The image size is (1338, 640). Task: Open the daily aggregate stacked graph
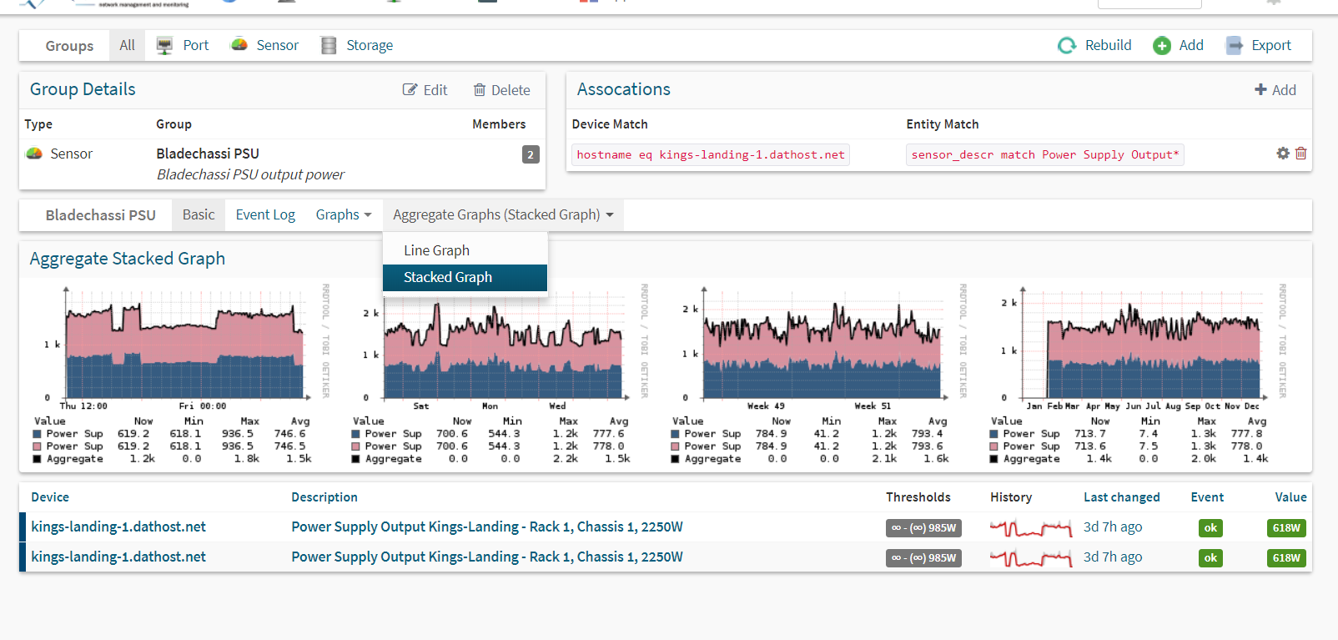coord(180,374)
